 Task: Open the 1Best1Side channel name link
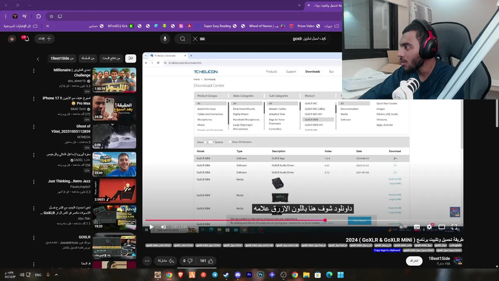tap(439, 258)
